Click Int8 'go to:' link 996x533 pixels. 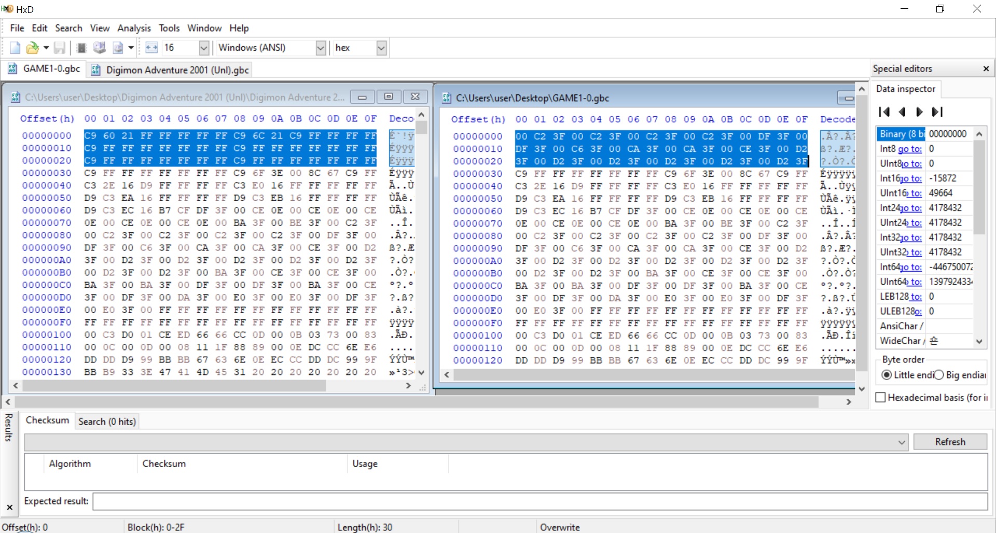[910, 149]
